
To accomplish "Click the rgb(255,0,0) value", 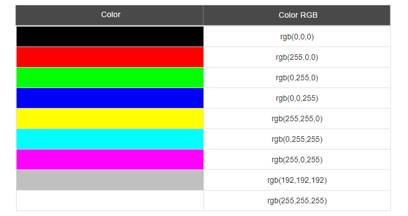I will pyautogui.click(x=297, y=57).
